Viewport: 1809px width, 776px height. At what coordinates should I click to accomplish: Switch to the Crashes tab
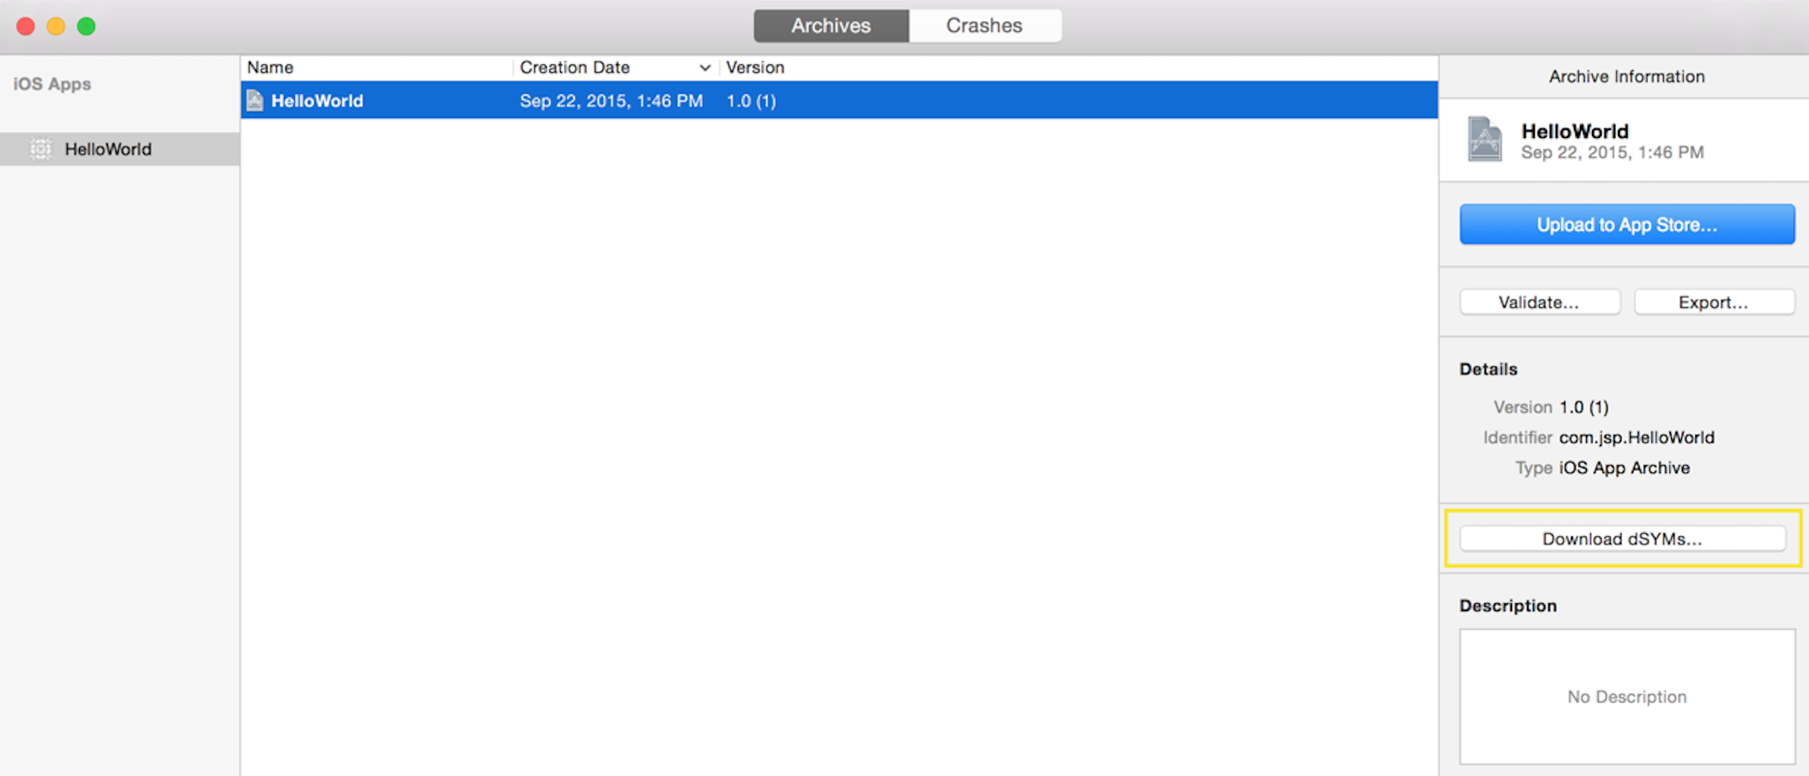click(x=984, y=26)
